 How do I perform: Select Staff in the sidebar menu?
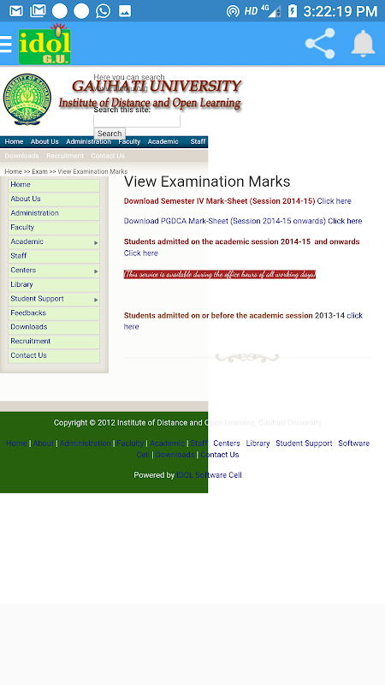click(x=54, y=256)
